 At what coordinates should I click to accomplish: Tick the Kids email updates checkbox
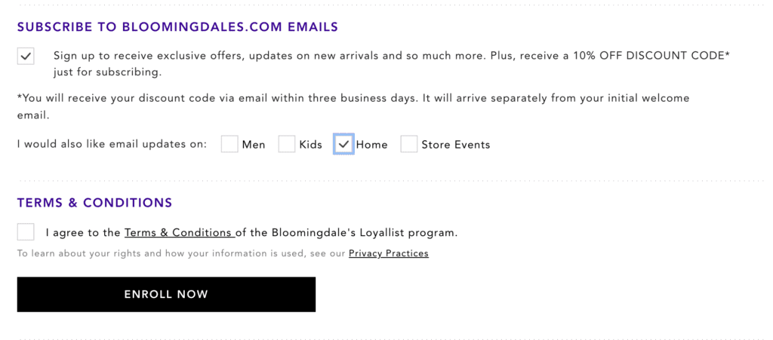point(287,144)
